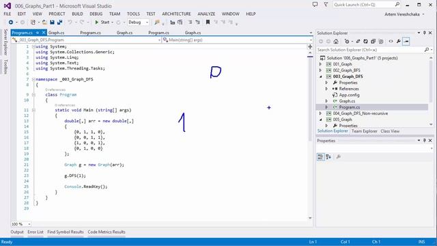The width and height of the screenshot is (437, 246).
Task: Toggle the pin on the active Program.cs tab
Action: coord(38,33)
